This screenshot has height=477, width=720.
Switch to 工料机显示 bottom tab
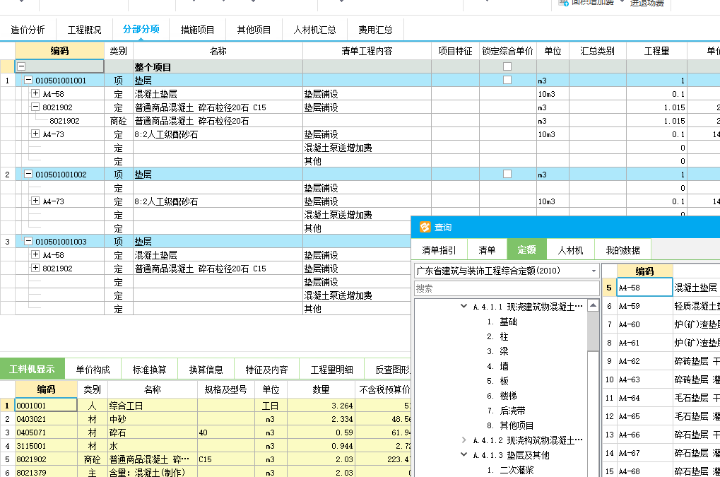(x=32, y=369)
